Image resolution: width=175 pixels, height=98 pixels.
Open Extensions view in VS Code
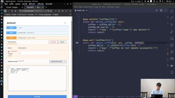coord(172,45)
